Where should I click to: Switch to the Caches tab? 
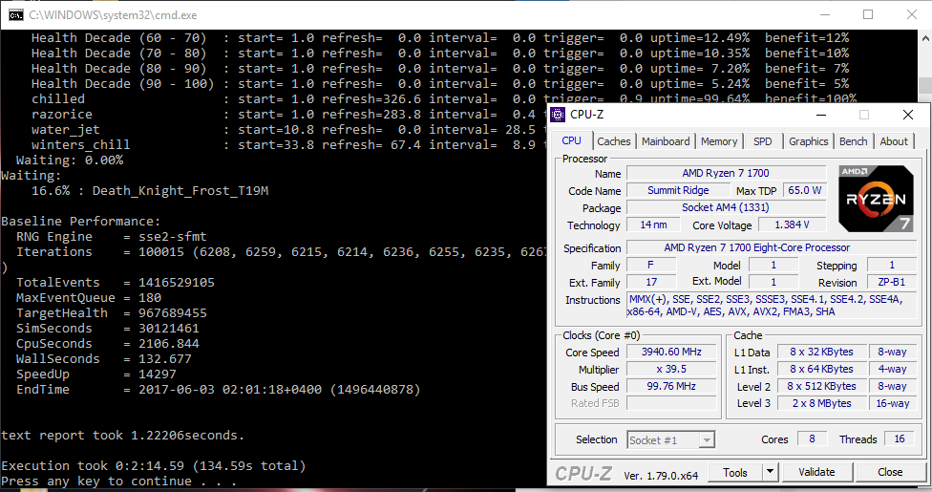pos(613,141)
